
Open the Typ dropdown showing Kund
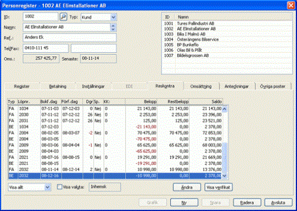point(113,17)
